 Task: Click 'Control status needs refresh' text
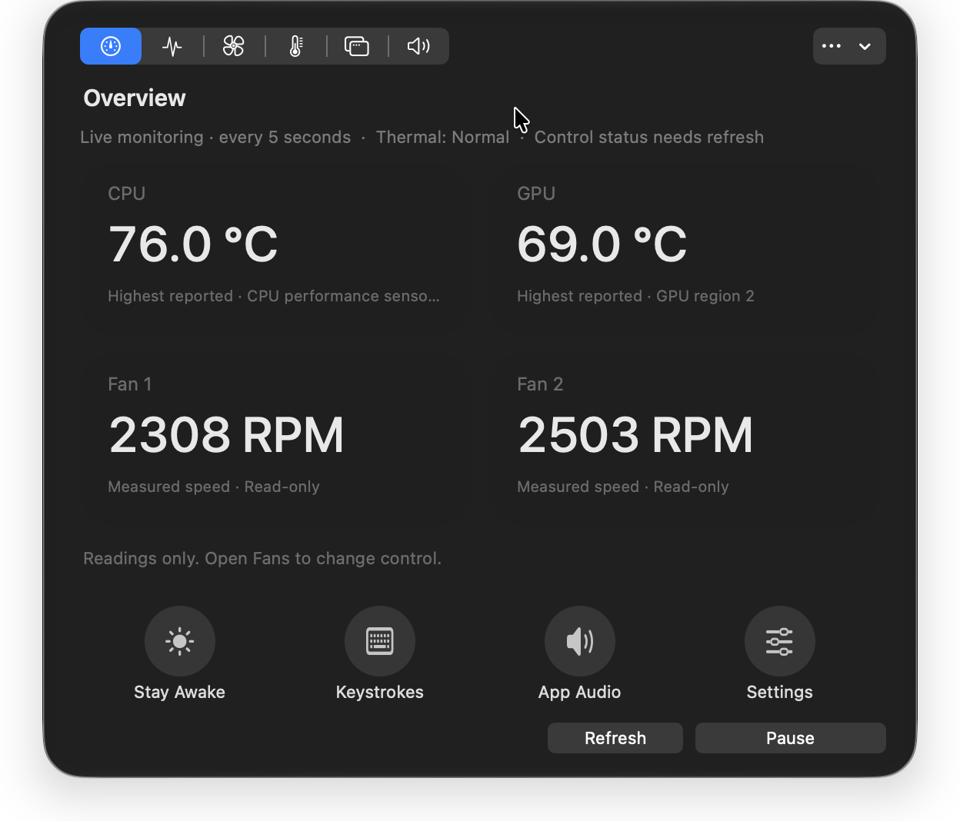click(x=649, y=137)
